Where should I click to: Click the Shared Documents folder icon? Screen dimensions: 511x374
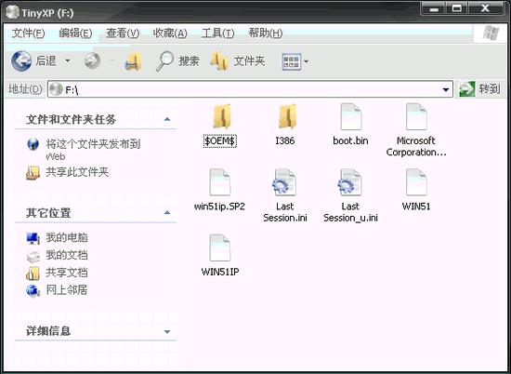[x=33, y=274]
